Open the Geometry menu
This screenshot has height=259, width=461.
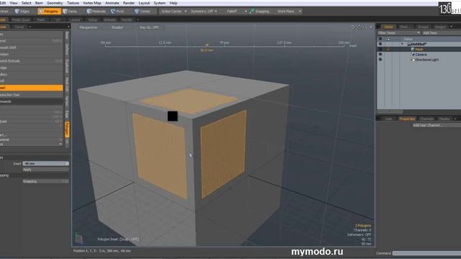click(x=55, y=3)
